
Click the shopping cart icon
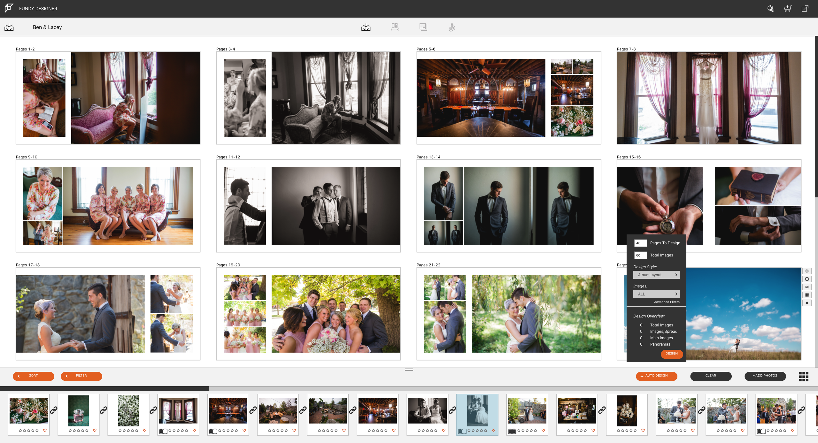tap(788, 8)
